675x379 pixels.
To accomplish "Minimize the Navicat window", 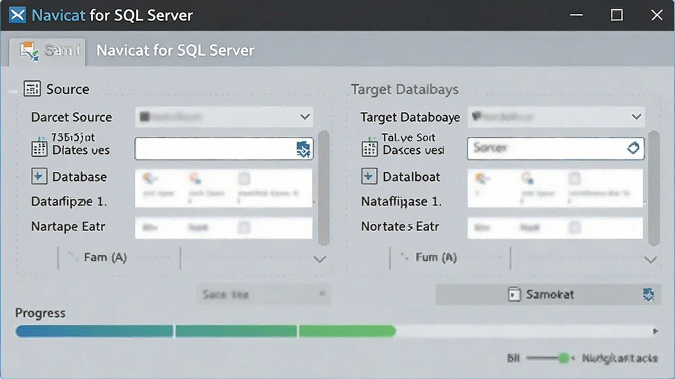I will 576,15.
